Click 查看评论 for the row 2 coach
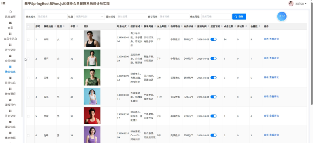This screenshot has height=143, width=313. tap(274, 58)
